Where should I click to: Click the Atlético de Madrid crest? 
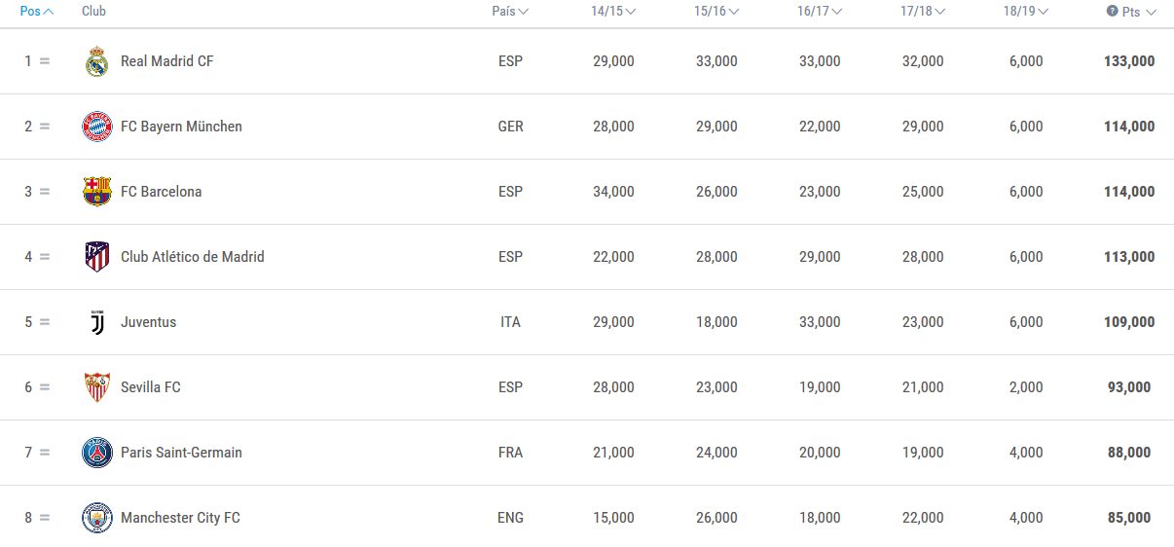(96, 257)
